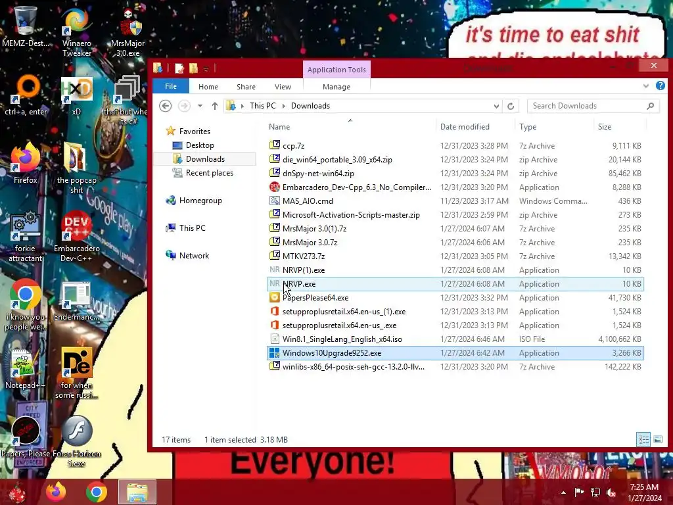
Task: Select the ccp.7z file
Action: pos(455,145)
